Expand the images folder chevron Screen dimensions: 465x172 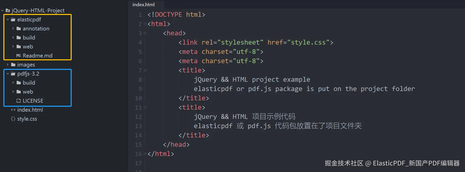pyautogui.click(x=8, y=65)
